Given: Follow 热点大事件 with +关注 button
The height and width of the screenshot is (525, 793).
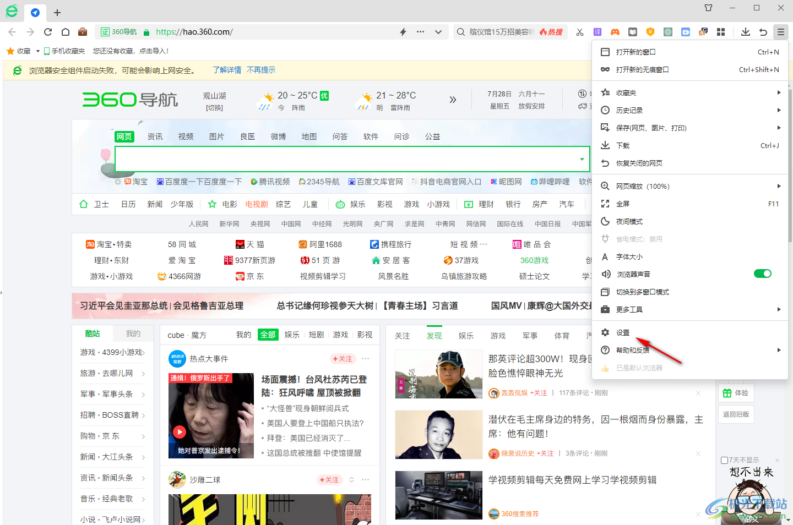Looking at the screenshot, I should 343,359.
